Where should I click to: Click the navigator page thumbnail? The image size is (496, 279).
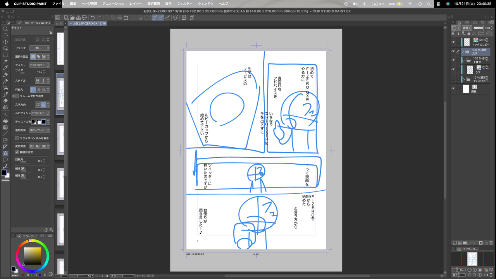point(472,259)
